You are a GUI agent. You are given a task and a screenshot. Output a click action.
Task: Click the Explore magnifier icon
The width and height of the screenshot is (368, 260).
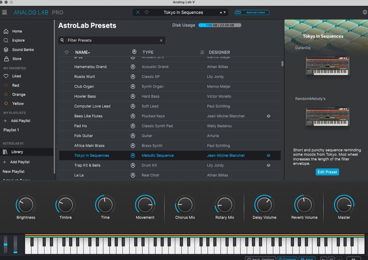[x=6, y=40]
